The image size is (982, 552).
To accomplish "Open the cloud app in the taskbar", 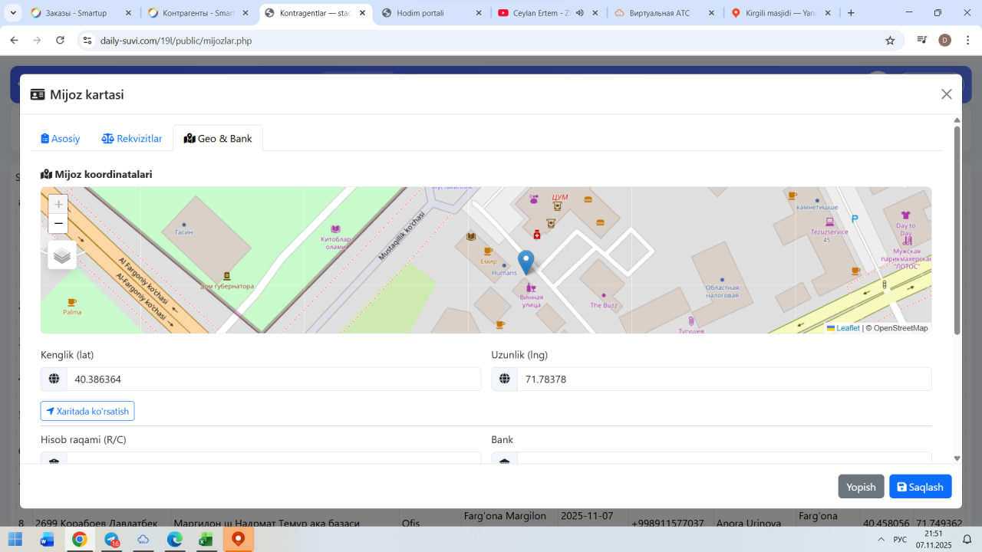I will [143, 539].
